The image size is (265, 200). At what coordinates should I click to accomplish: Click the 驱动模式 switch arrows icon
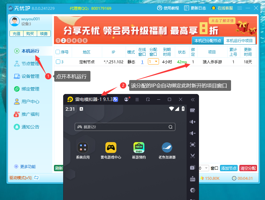pos(36,178)
